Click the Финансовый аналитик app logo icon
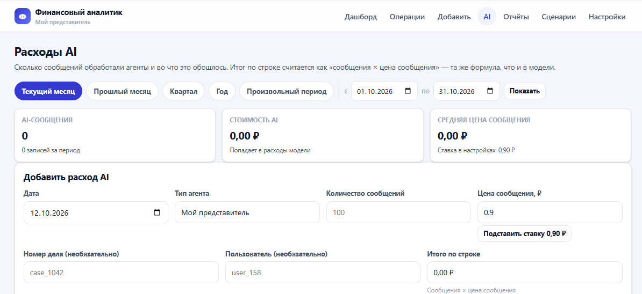The image size is (642, 294). coord(23,16)
